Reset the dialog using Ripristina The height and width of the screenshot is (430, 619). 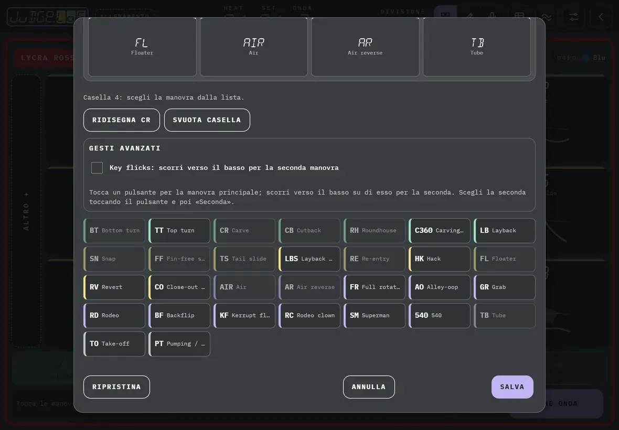coord(116,387)
